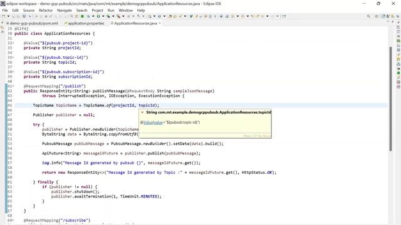401x225 pixels.
Task: Click ExecutionException in throws clause
Action: (159, 96)
